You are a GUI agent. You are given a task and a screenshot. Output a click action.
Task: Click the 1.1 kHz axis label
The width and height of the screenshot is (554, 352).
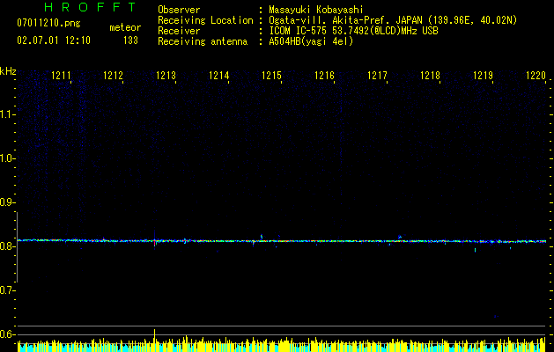7,114
